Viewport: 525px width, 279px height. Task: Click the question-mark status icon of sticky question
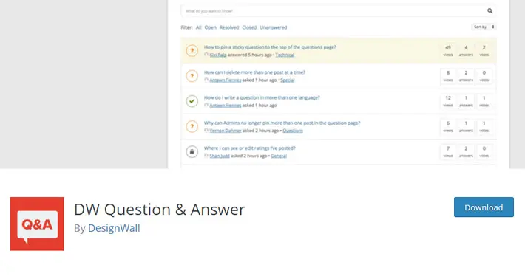pyautogui.click(x=192, y=51)
